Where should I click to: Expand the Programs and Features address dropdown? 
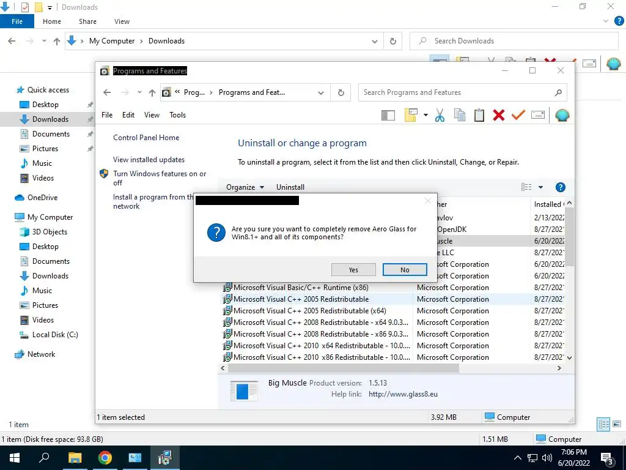pyautogui.click(x=320, y=93)
